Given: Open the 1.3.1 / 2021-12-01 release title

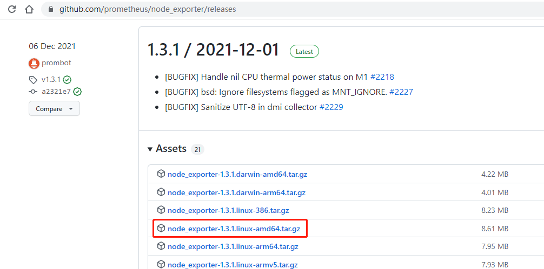Looking at the screenshot, I should pyautogui.click(x=214, y=50).
